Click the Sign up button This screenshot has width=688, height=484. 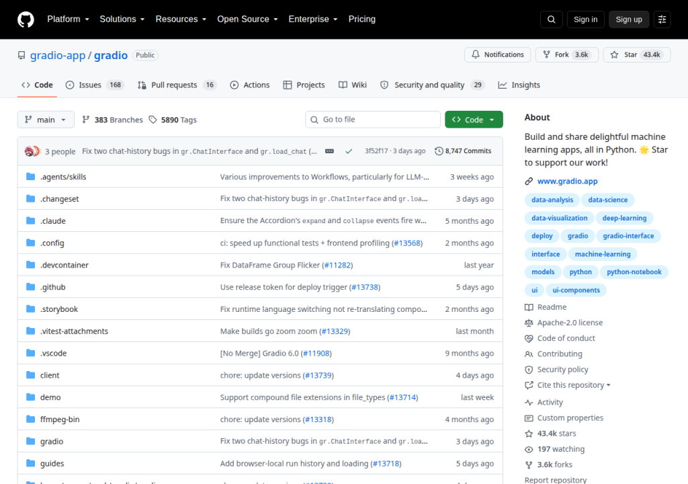(629, 19)
